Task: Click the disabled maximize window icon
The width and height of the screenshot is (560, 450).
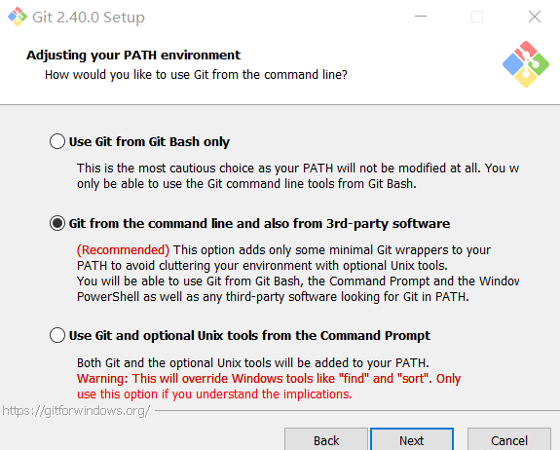Action: [x=477, y=17]
